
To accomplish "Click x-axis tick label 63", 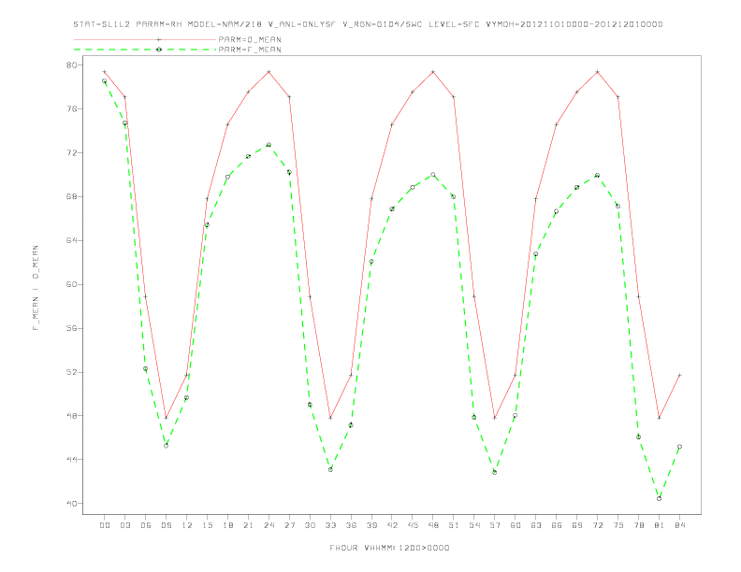I will point(536,525).
